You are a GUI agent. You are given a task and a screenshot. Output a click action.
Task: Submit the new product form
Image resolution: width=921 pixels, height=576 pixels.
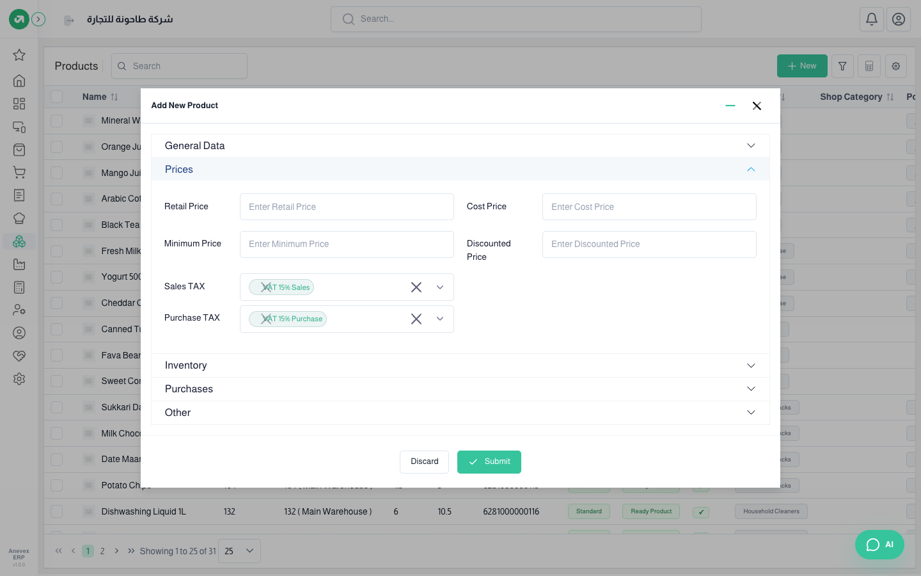tap(489, 462)
